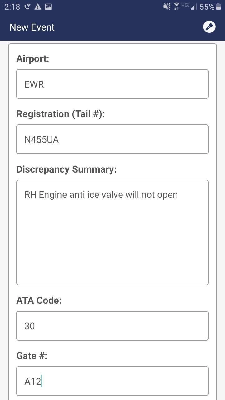Screen dimensions: 225x400
Task: Tap the muted vibrate status icon
Action: (167, 7)
